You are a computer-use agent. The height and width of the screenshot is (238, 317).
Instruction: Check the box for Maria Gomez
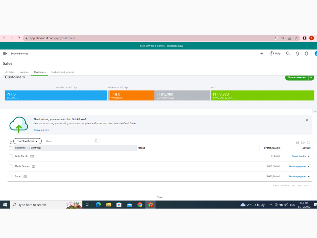point(11,166)
